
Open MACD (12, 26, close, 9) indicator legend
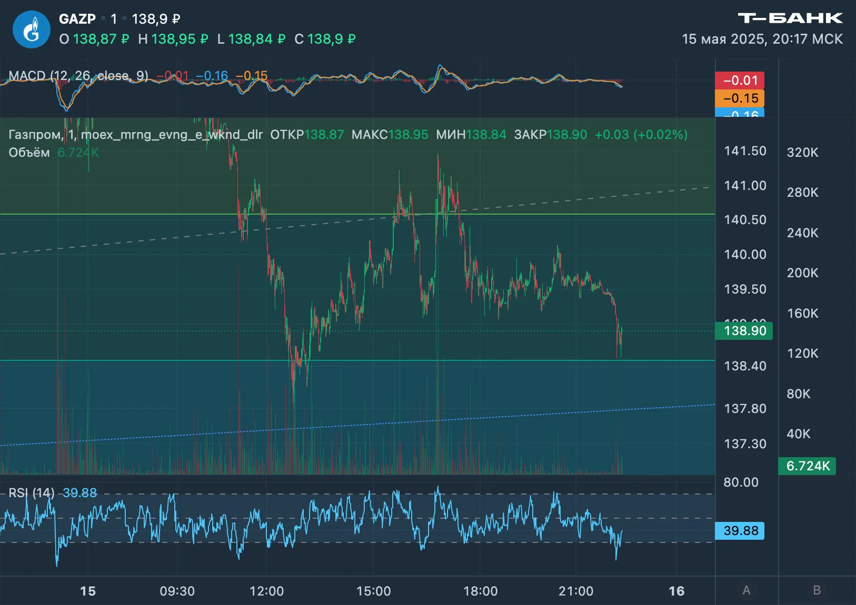[x=78, y=76]
